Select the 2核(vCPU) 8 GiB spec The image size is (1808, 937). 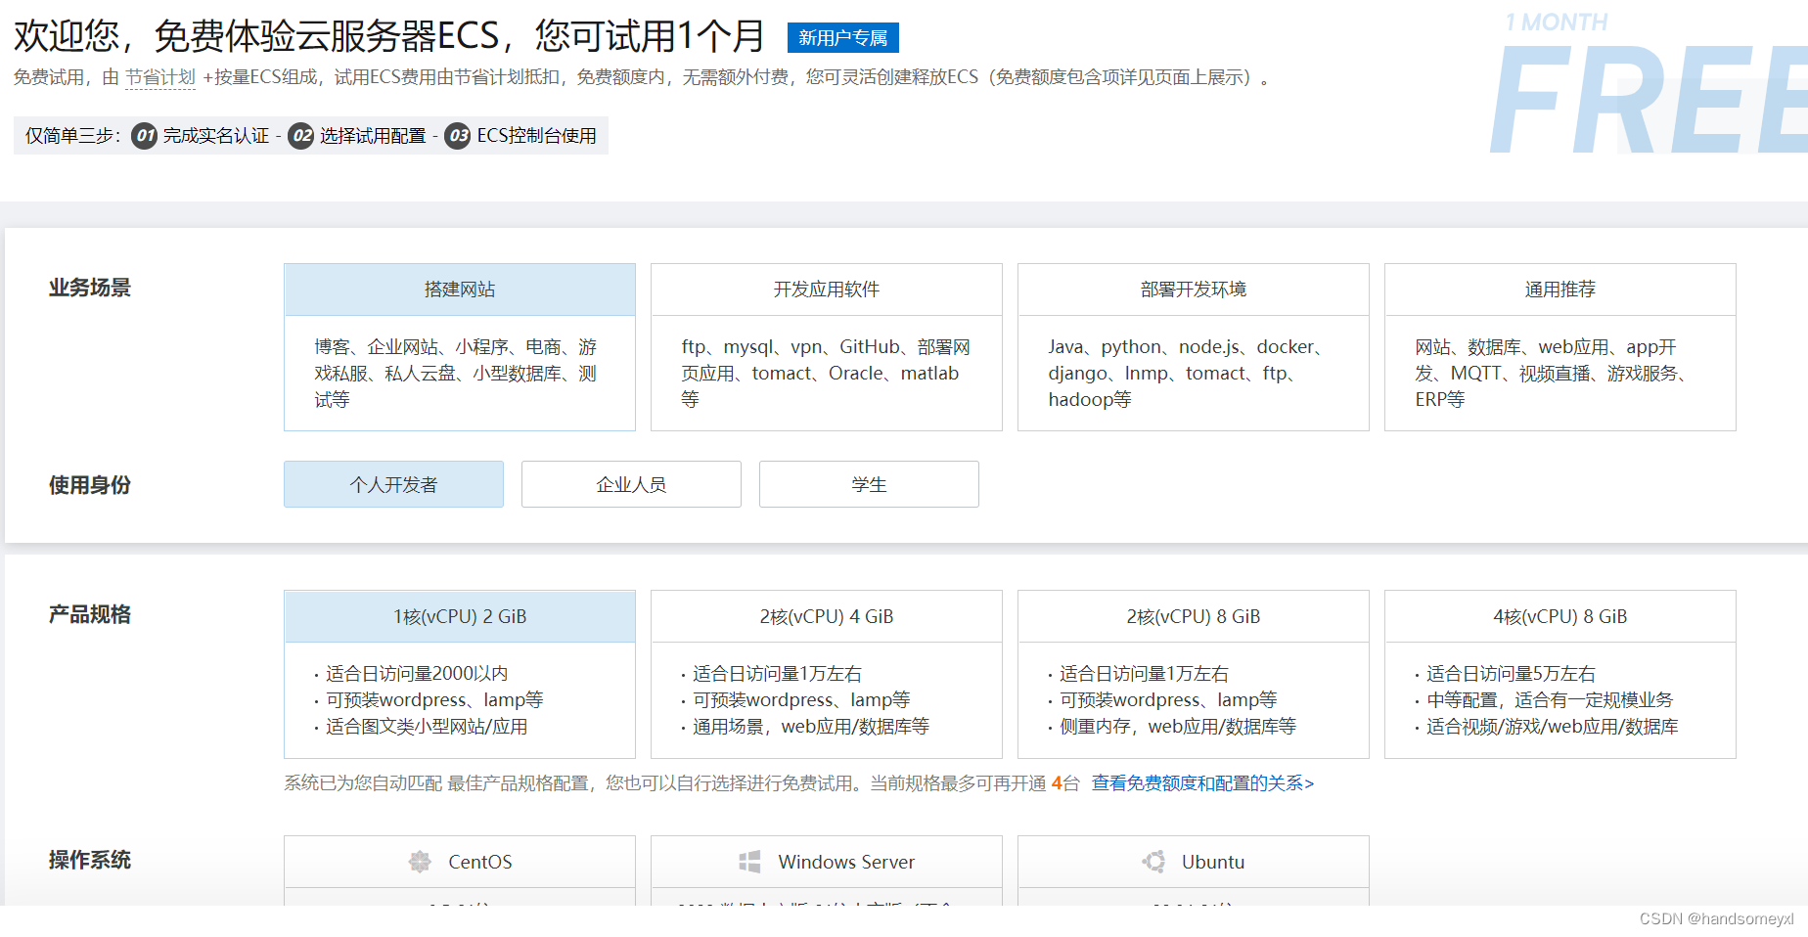[x=1193, y=616]
